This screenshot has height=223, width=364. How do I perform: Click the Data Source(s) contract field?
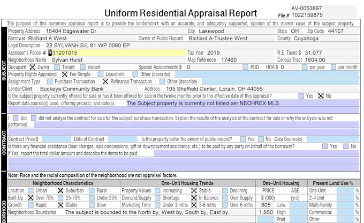(332, 139)
